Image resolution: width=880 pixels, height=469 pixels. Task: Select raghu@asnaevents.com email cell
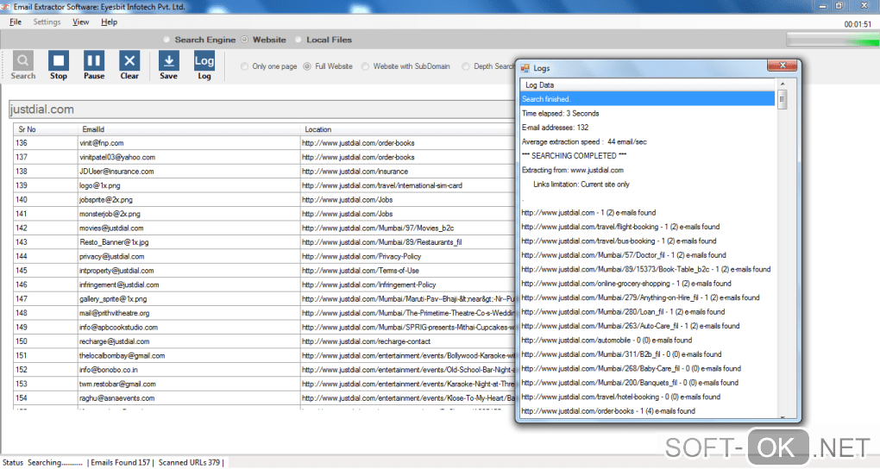190,397
